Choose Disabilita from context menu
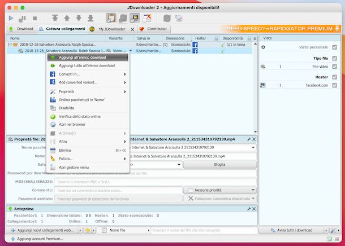This screenshot has height=246, width=345. [88, 108]
